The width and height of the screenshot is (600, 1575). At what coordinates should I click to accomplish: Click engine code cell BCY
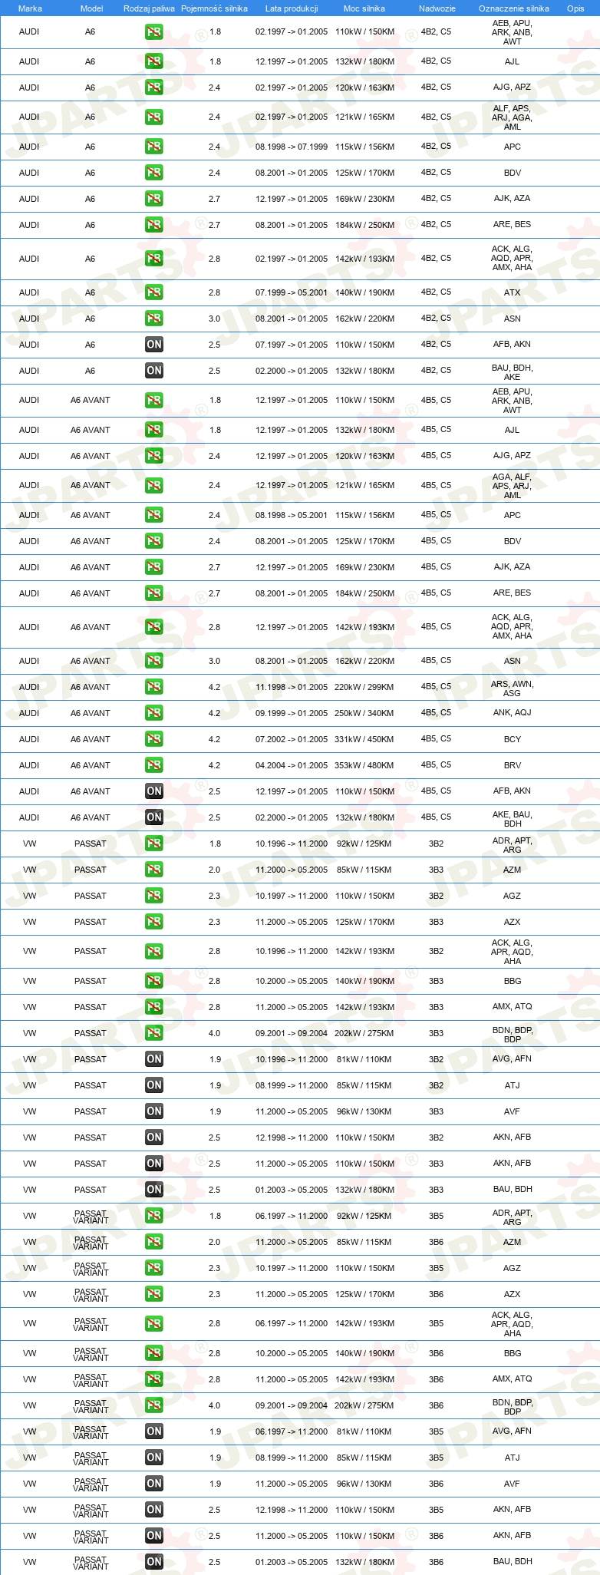[513, 739]
